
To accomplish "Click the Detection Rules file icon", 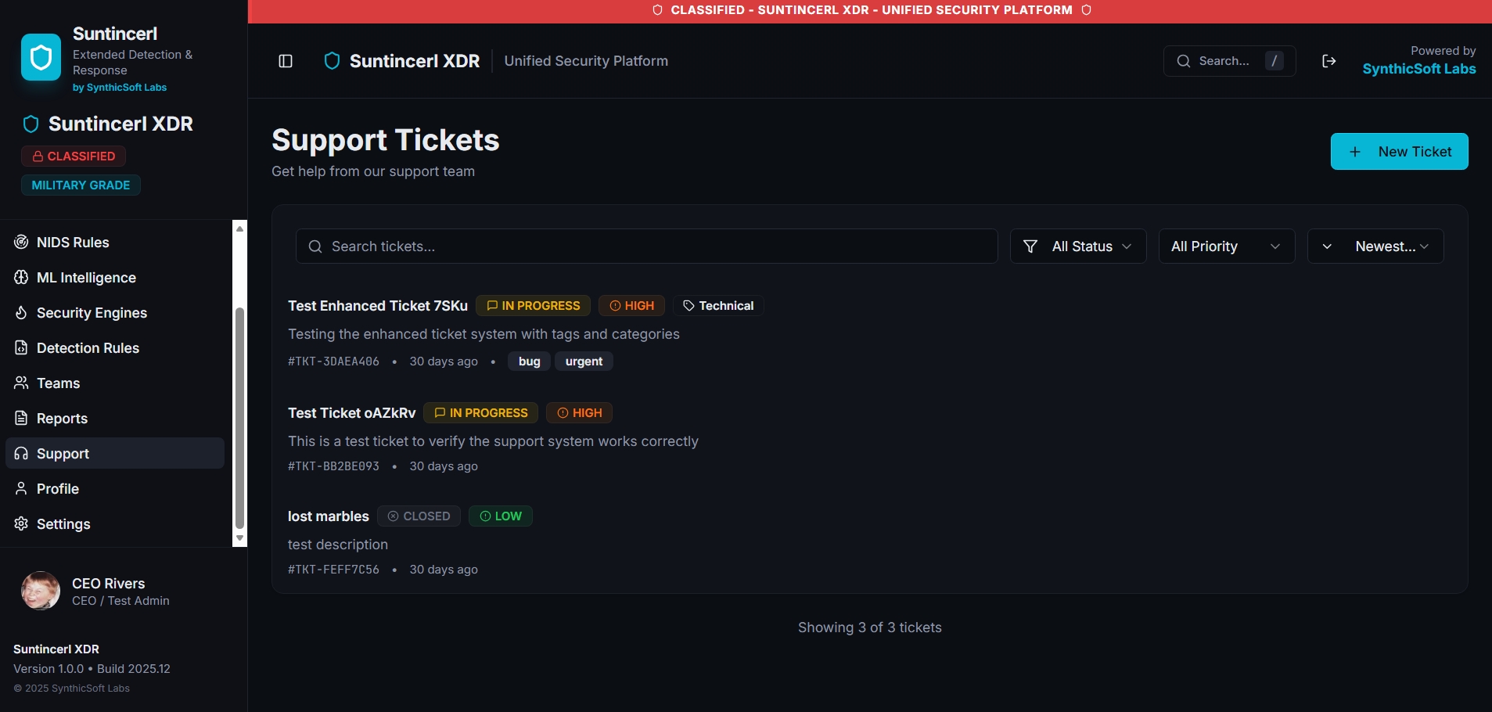I will 21,348.
